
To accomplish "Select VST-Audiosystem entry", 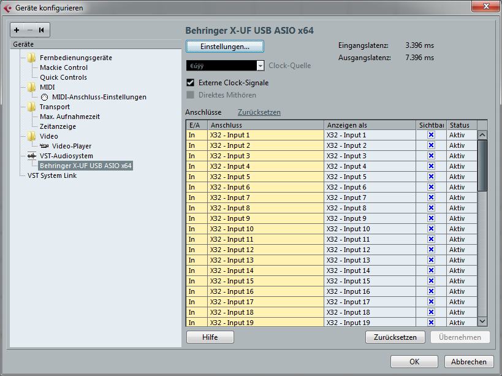I will [x=66, y=156].
